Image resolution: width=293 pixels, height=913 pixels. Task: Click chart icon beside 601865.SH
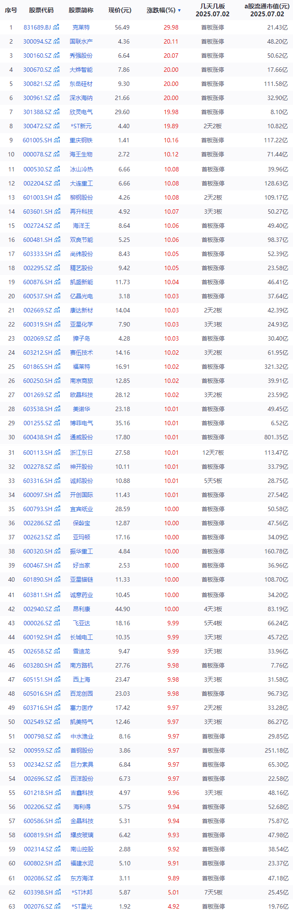coord(56,367)
